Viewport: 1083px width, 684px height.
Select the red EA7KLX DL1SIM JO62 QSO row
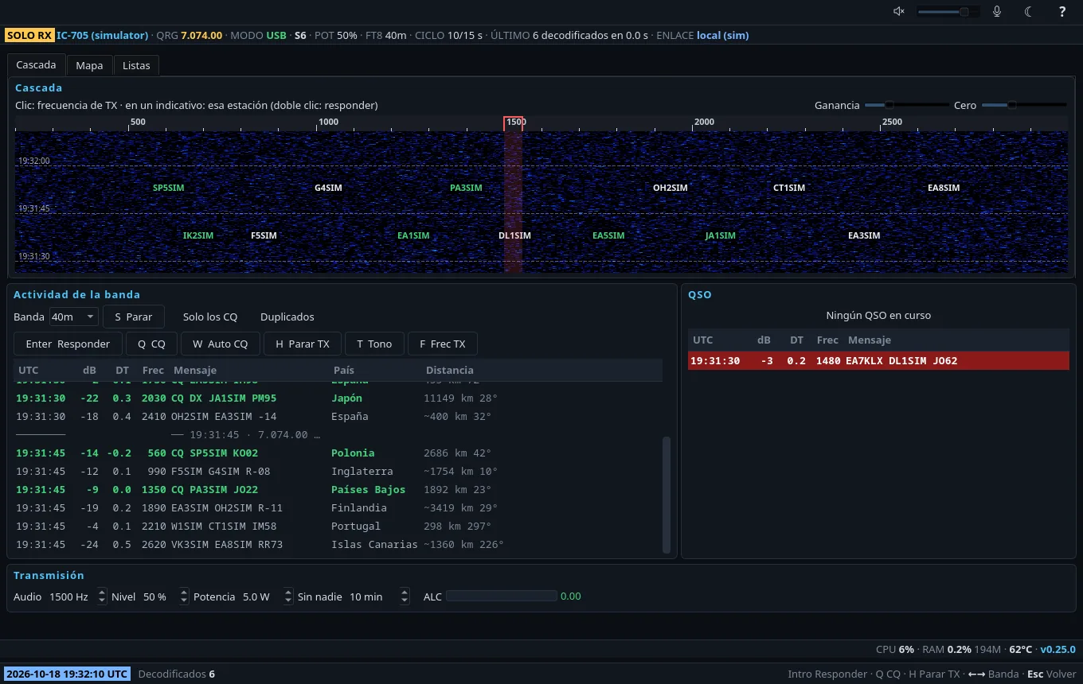878,361
